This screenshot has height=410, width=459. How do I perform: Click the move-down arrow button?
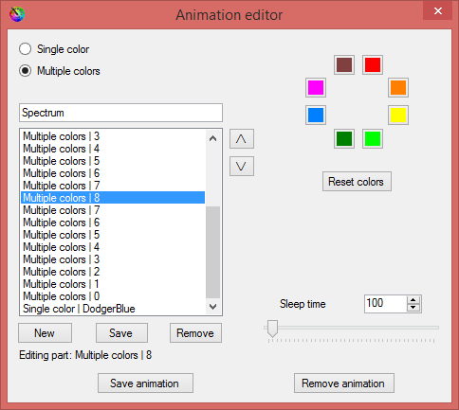point(242,166)
